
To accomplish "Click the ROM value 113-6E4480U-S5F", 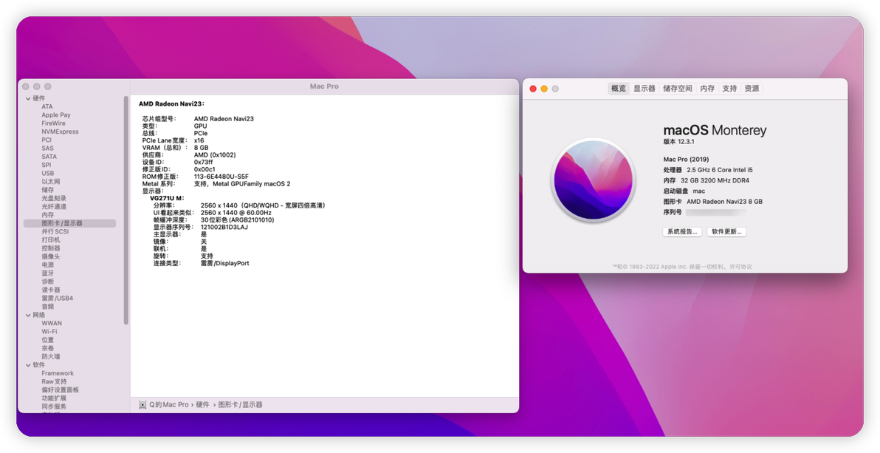I will pyautogui.click(x=221, y=177).
